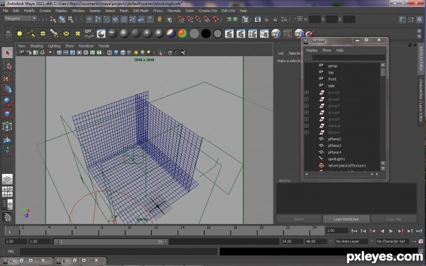
Task: Activate the Scale tool cube icon
Action: point(7,114)
